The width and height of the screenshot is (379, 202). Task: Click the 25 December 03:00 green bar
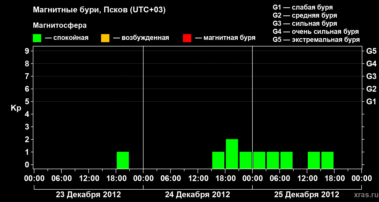point(273,160)
